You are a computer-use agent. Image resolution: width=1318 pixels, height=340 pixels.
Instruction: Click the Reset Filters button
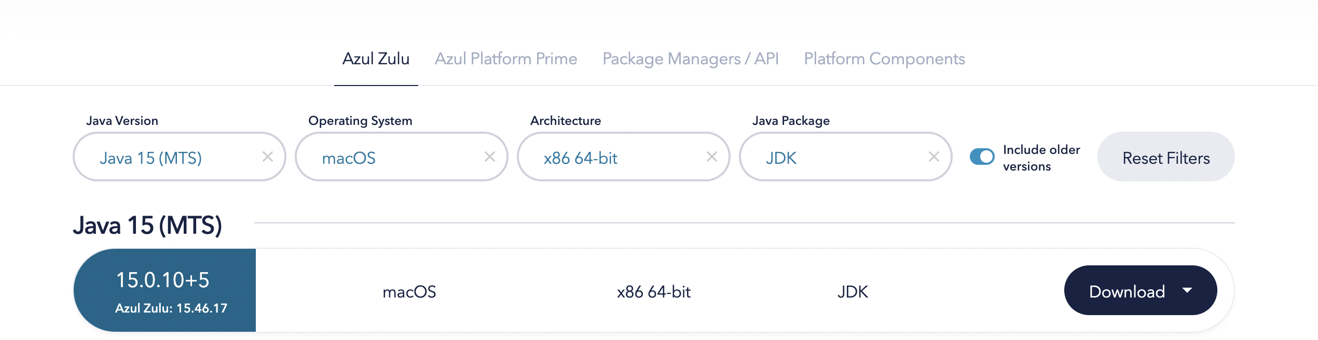(x=1166, y=157)
